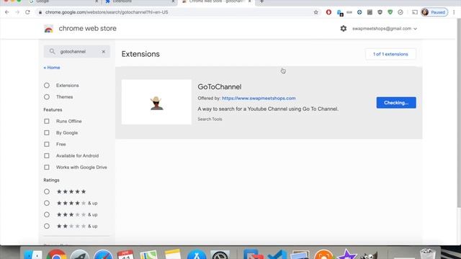Click the Home link in sidebar
Image resolution: width=461 pixels, height=259 pixels.
pos(52,68)
